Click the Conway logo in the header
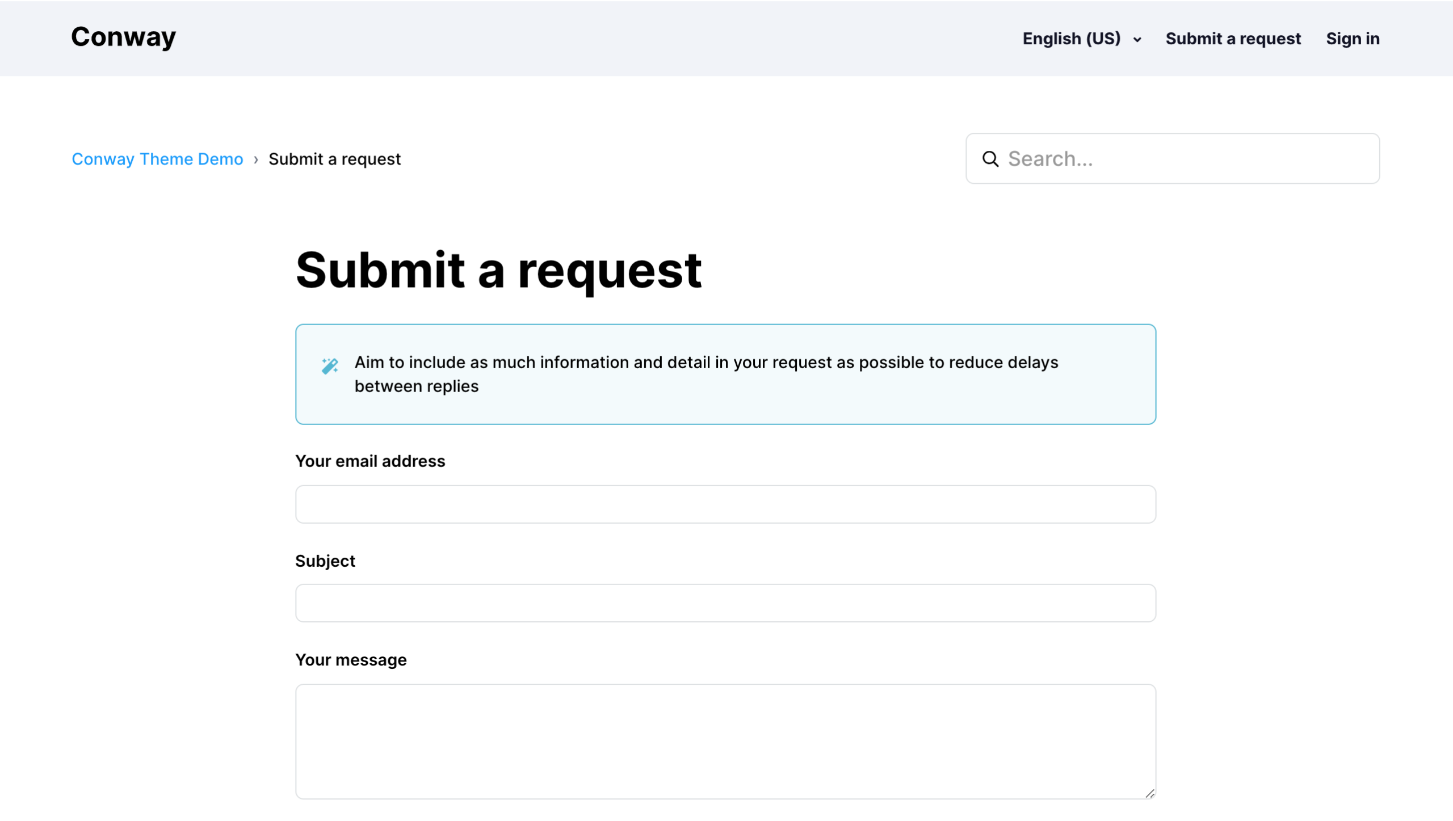The height and width of the screenshot is (821, 1453). pos(123,37)
